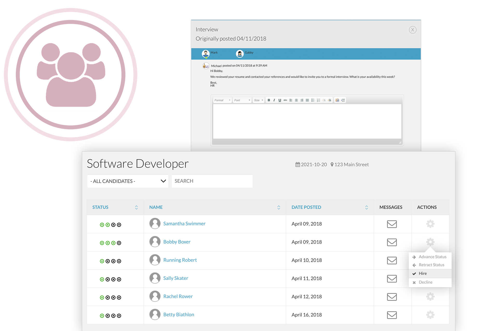Click inside the message reply text area
Screen dimensions: 482x331
[x=307, y=121]
